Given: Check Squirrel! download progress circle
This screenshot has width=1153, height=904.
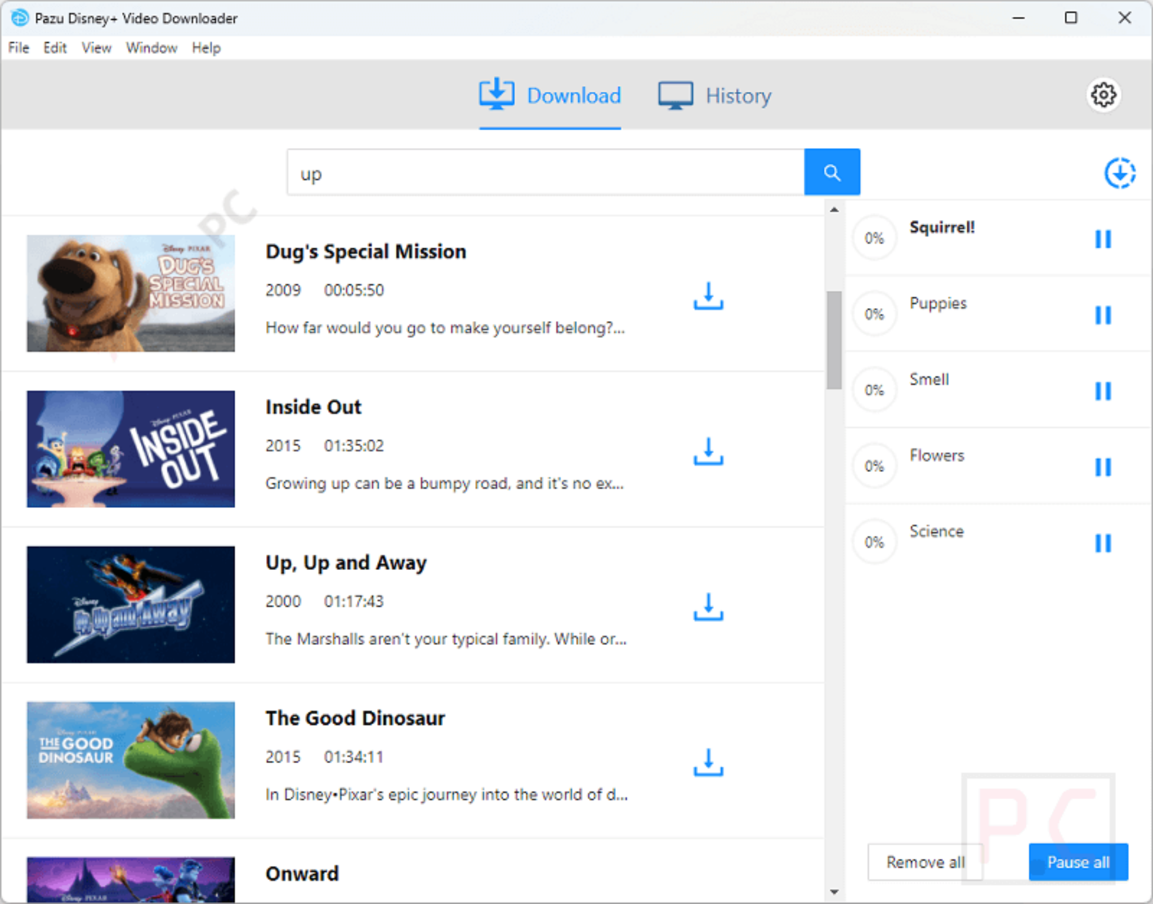Looking at the screenshot, I should [x=874, y=238].
